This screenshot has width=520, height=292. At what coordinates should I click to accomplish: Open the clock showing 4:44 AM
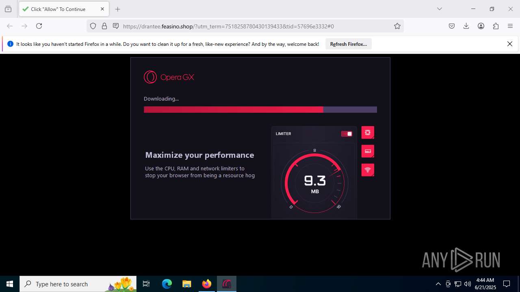point(485,284)
